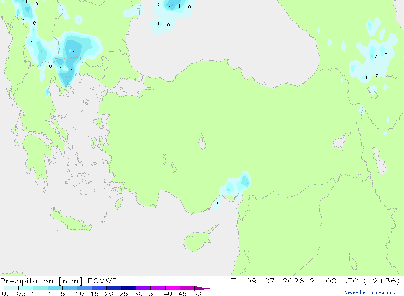
Task: Select the legend tick label "15"
Action: click(95, 294)
